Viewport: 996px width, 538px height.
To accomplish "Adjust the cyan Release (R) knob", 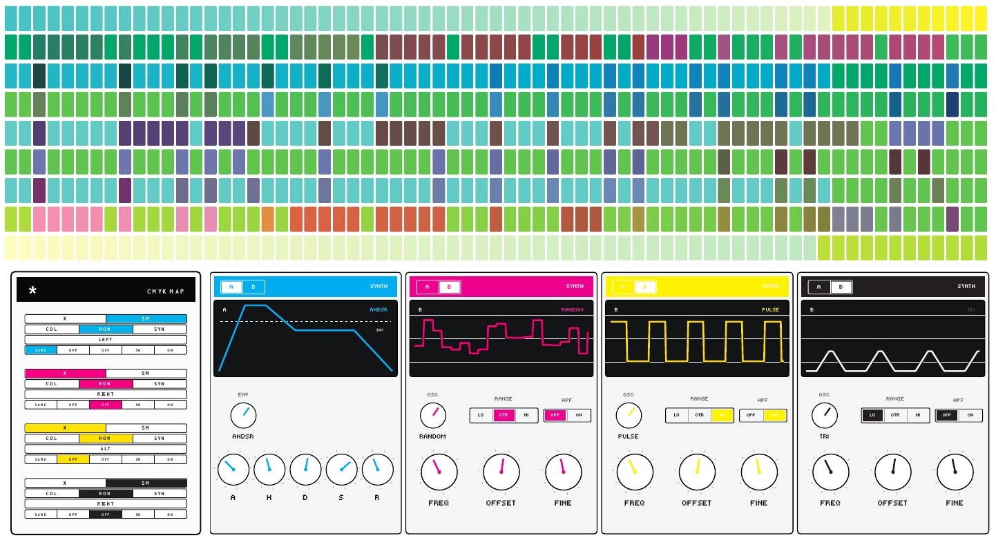I will click(377, 470).
